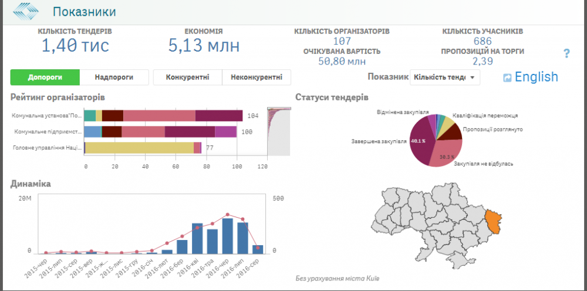
Task: Click the КІЛЬКІСТЬ УЧАСНИКІВ value 686
Action: pos(483,41)
